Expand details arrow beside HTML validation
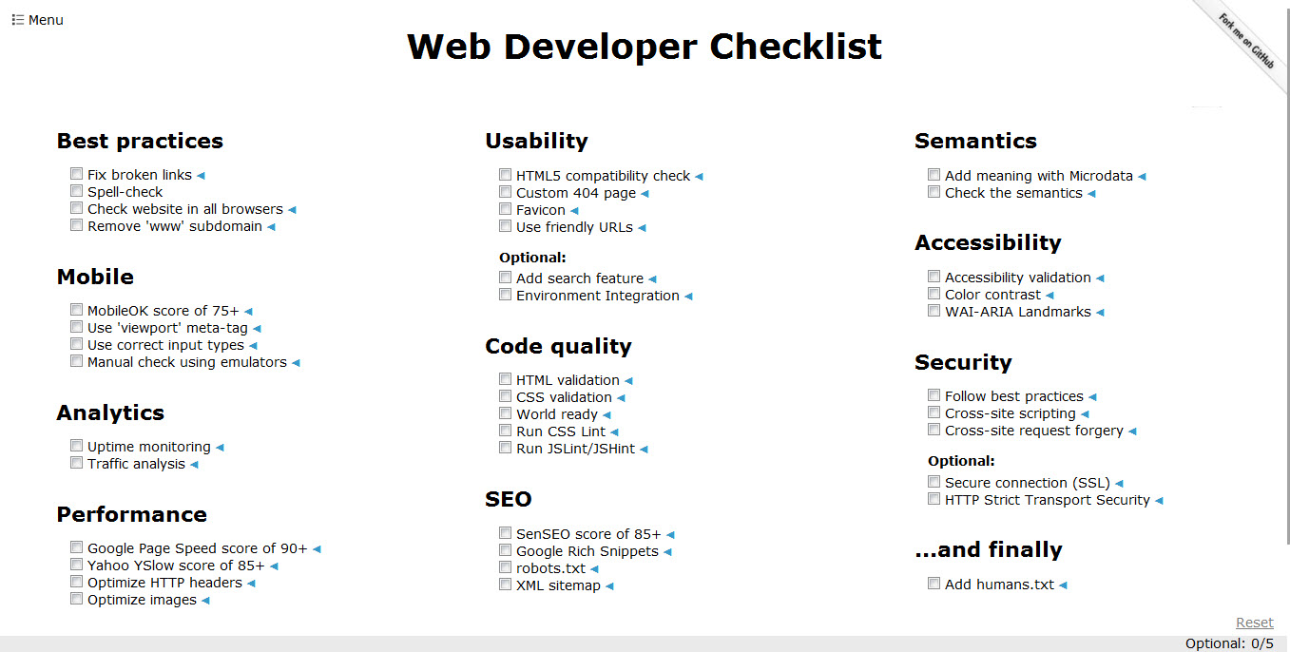Screen dimensions: 1290x652 (x=628, y=381)
